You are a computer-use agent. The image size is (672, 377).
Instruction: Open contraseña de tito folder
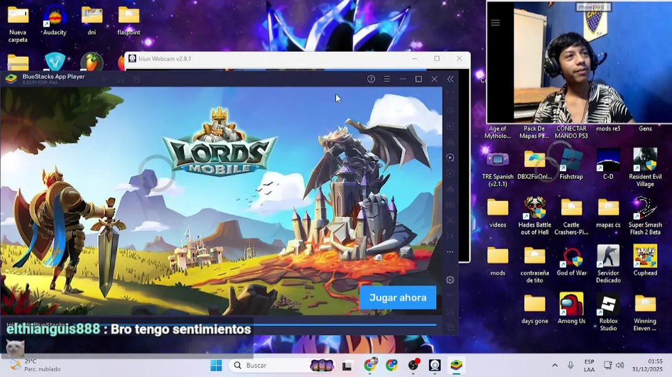point(535,264)
